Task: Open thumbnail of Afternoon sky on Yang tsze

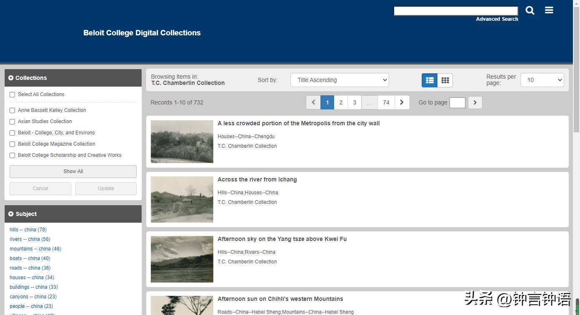Action: tap(182, 259)
